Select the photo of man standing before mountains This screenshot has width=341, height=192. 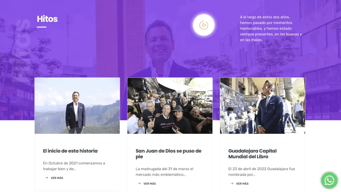coord(77,105)
